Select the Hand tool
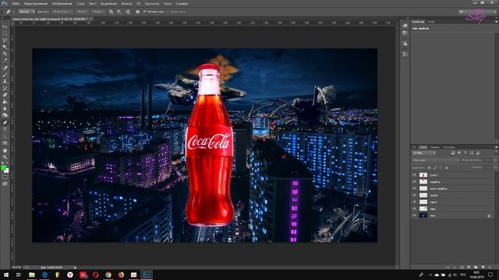 [5, 150]
